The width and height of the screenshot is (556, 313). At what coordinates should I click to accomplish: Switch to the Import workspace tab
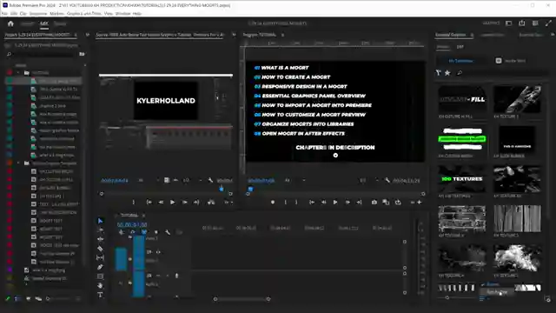(27, 23)
